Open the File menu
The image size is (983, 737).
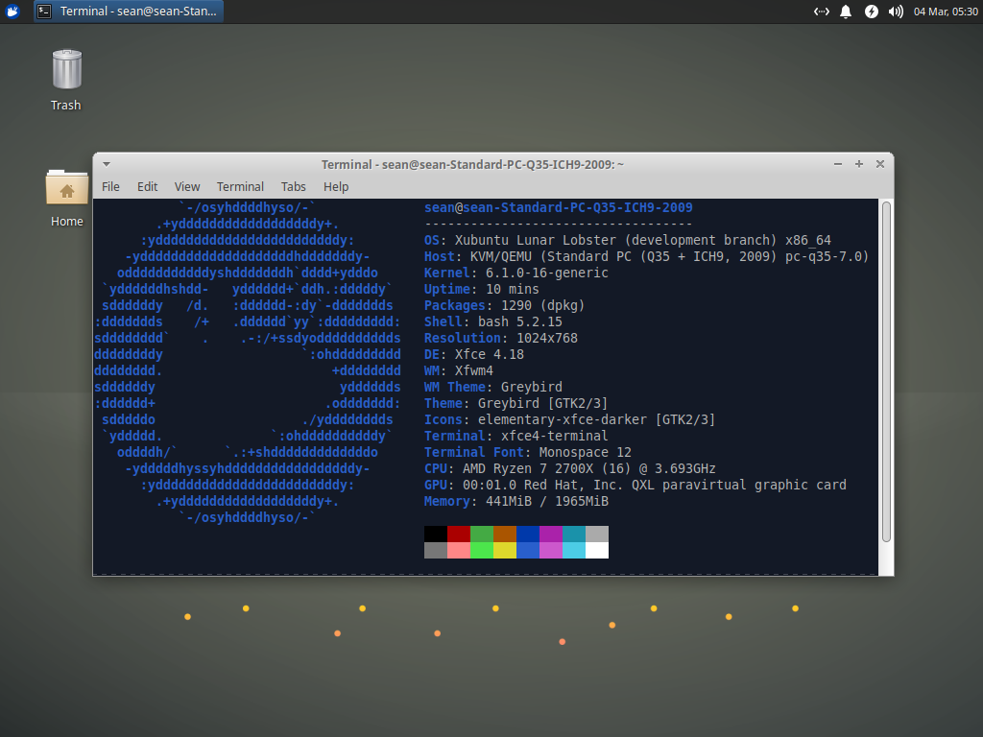coord(110,186)
